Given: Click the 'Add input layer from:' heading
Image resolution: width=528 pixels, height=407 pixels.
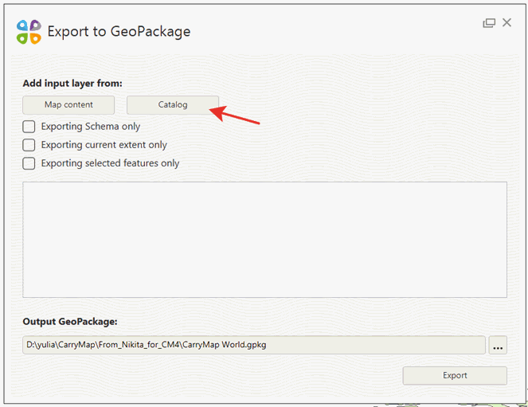Looking at the screenshot, I should coord(72,83).
